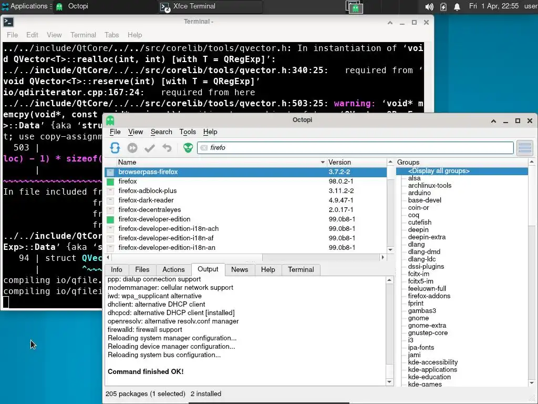The width and height of the screenshot is (538, 404).
Task: Switch to the Info tab
Action: 116,270
